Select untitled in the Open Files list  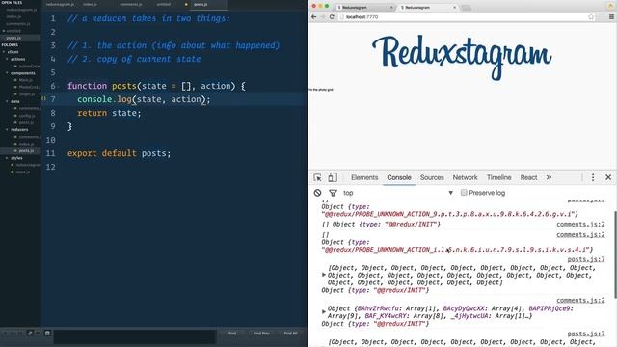[13, 31]
